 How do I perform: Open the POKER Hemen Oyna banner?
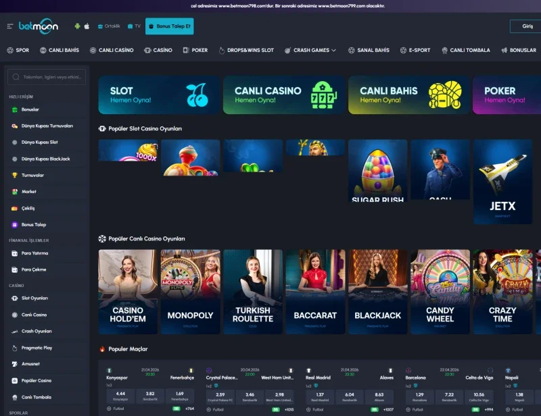point(507,95)
